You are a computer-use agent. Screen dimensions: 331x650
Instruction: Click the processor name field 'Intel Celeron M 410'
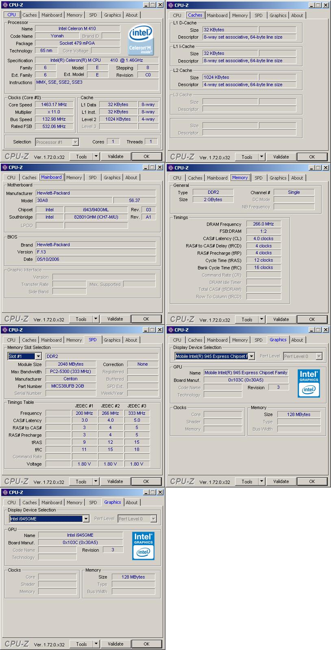click(x=77, y=28)
